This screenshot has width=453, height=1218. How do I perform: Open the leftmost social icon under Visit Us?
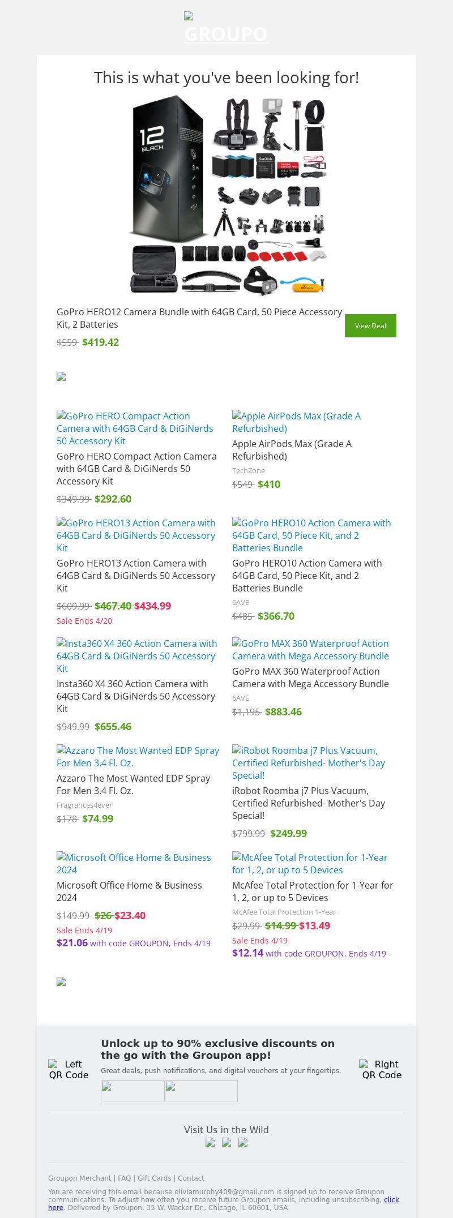point(210,1142)
